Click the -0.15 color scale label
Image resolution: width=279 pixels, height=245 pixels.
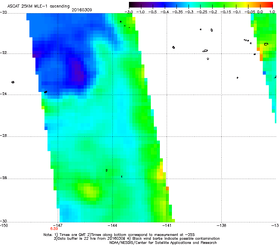pos(226,12)
